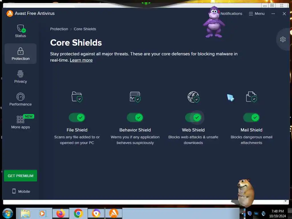Click the hamburger Menu icon

(x=251, y=14)
